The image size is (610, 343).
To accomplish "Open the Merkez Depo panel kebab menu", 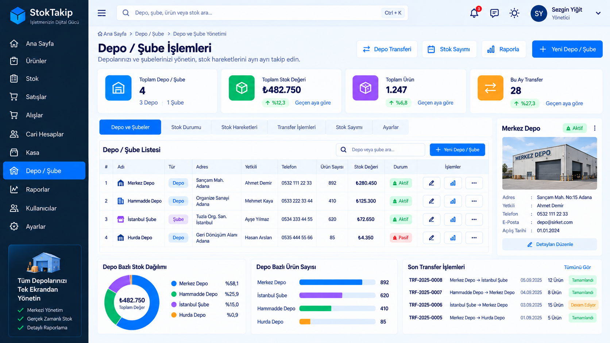I will click(x=595, y=128).
